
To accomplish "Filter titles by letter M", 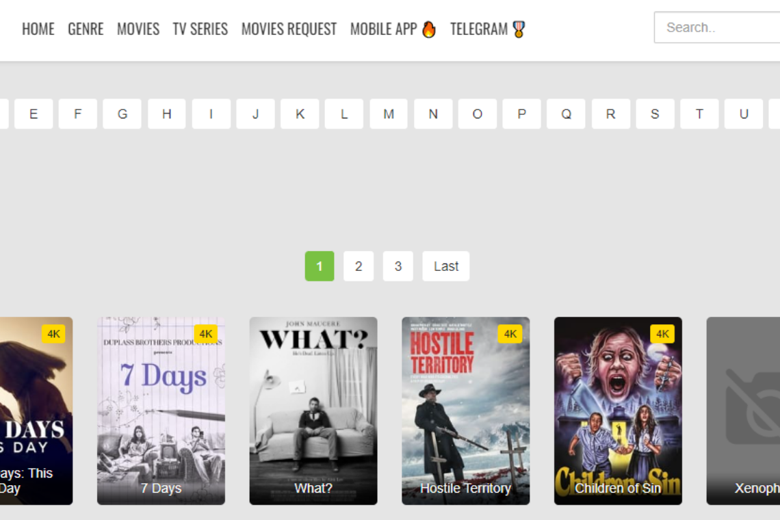I will [x=389, y=114].
